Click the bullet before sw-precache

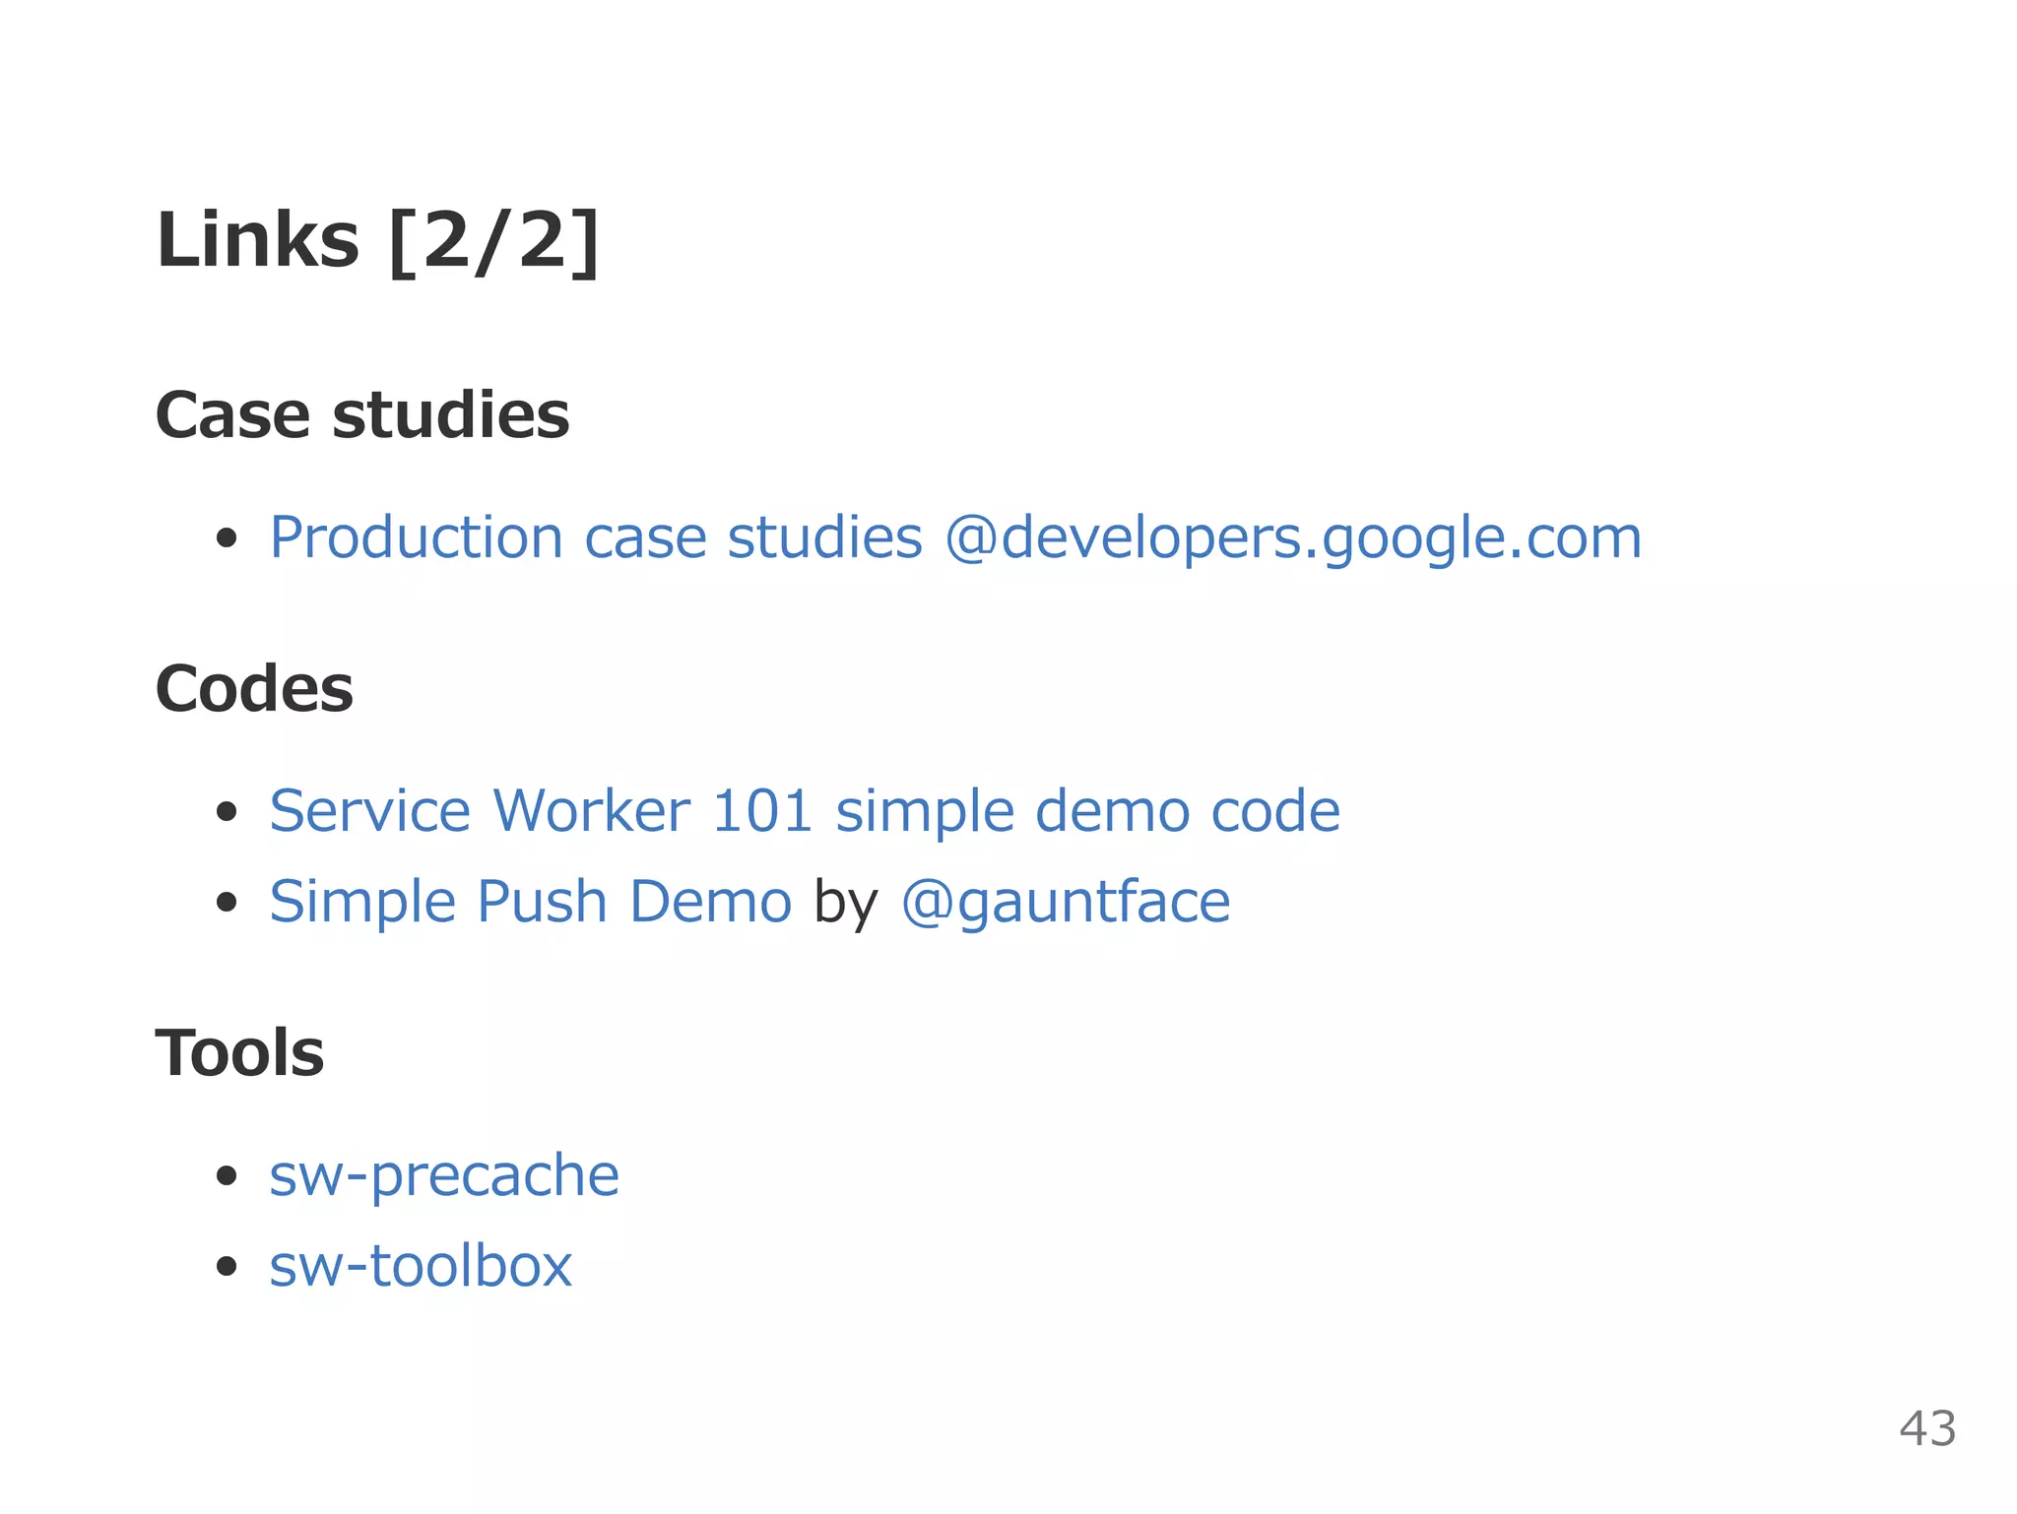[228, 1176]
